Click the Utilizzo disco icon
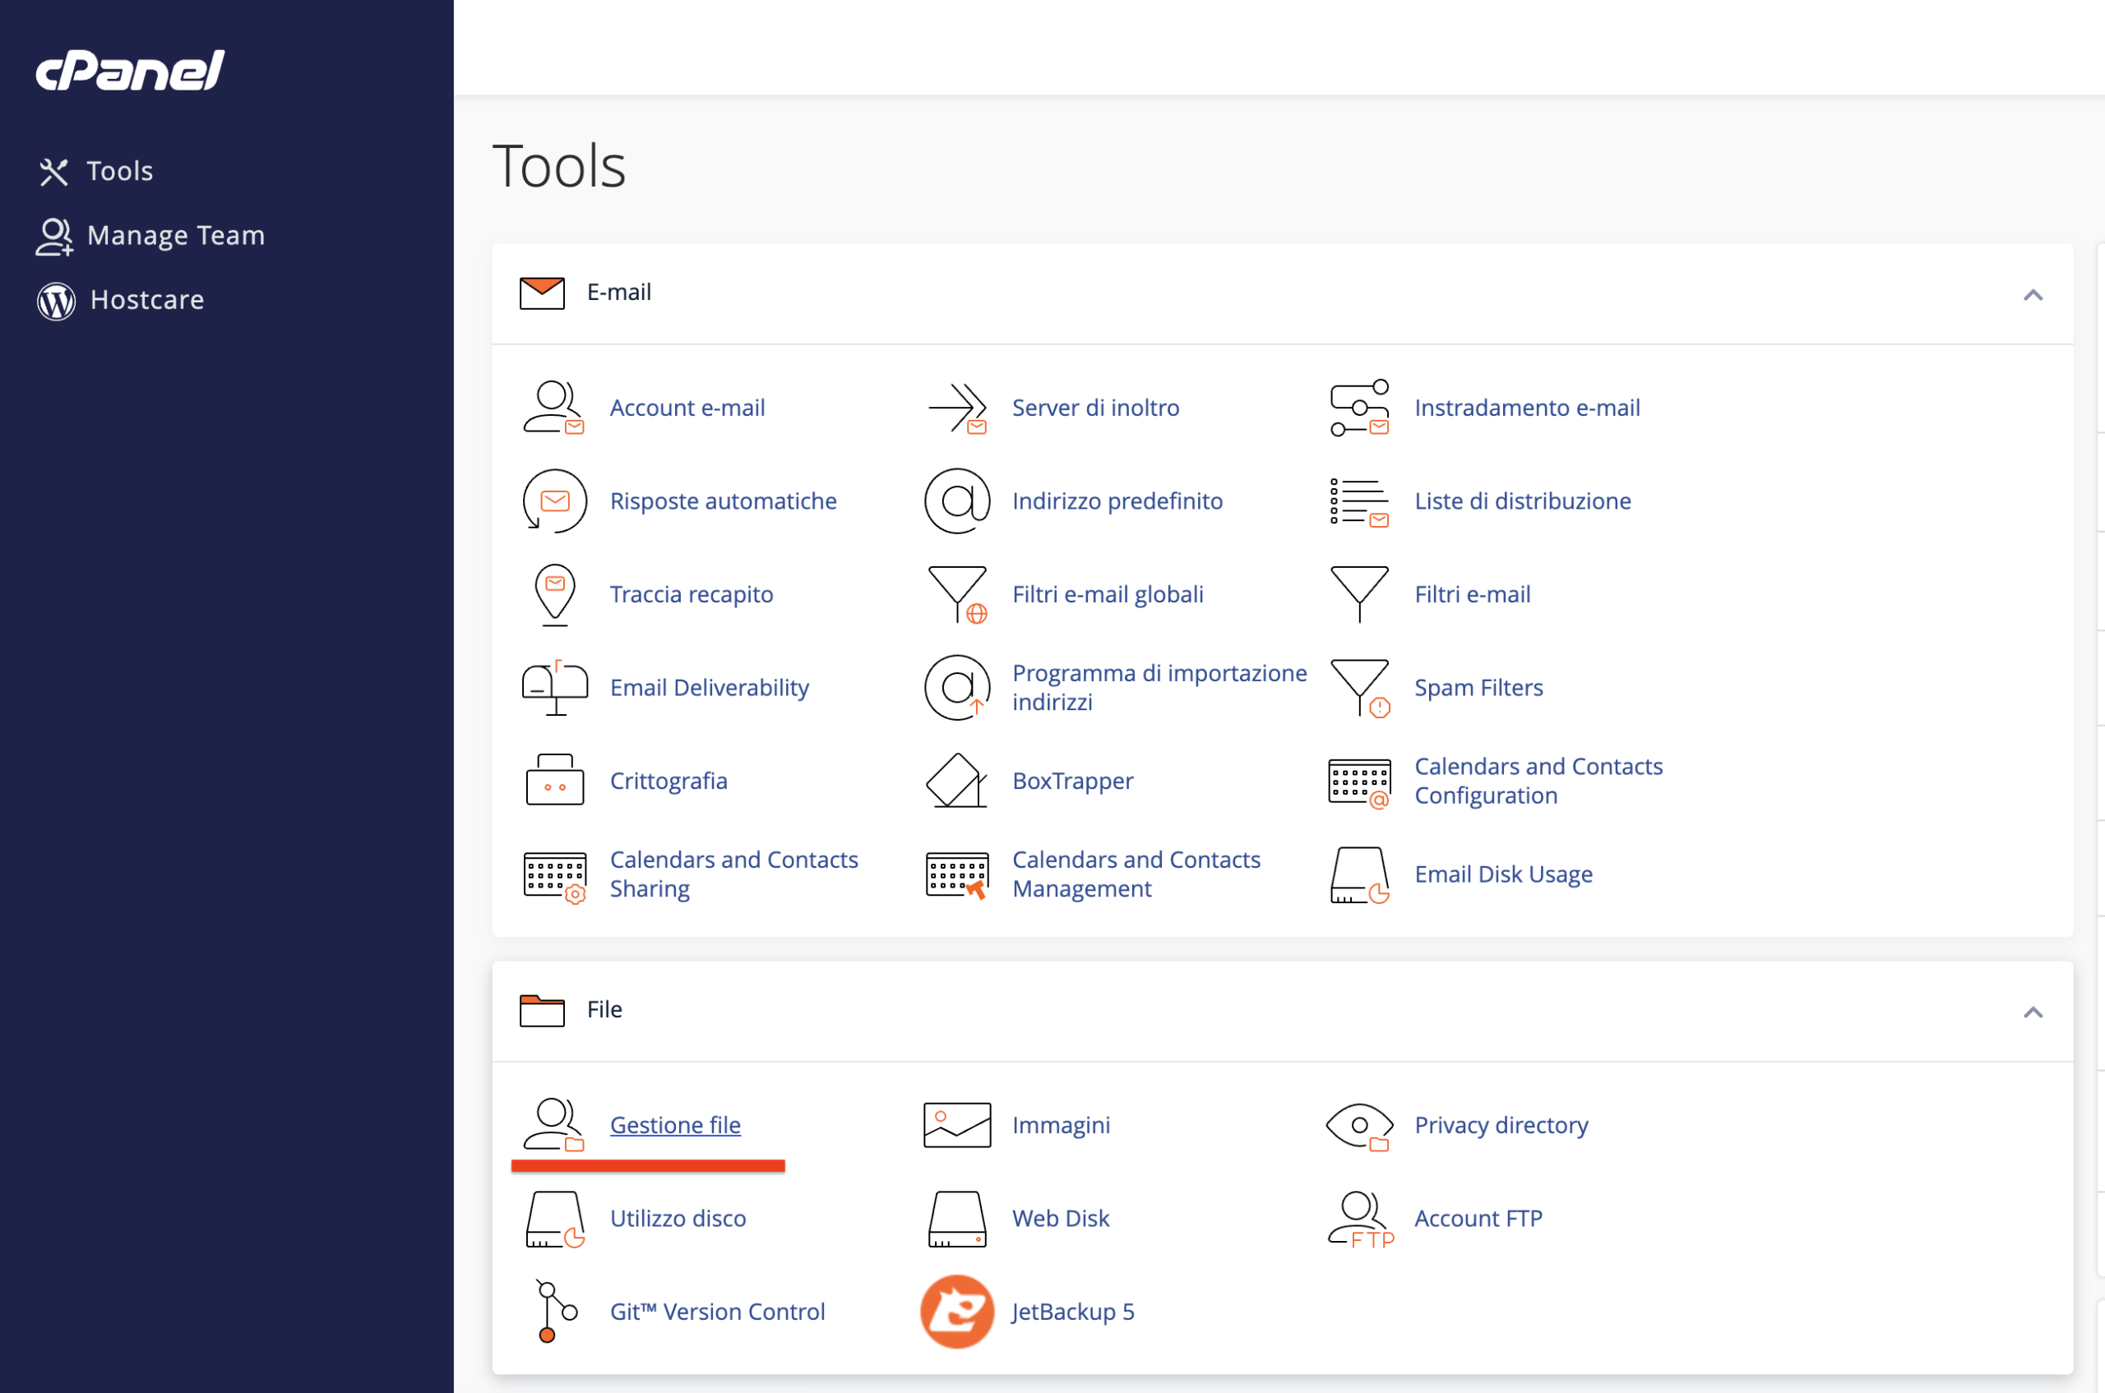The width and height of the screenshot is (2105, 1393). pos(555,1220)
